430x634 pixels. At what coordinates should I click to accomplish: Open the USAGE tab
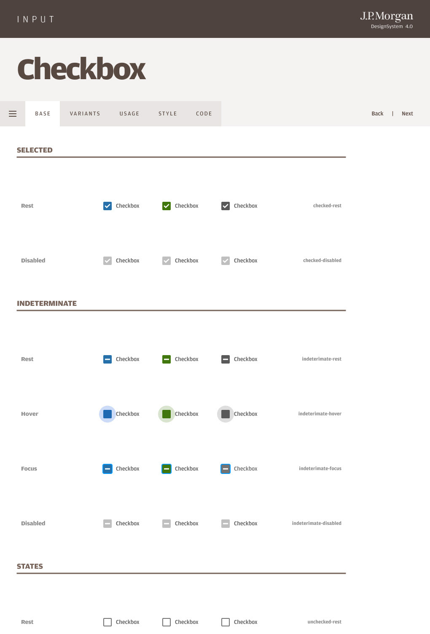pyautogui.click(x=129, y=114)
